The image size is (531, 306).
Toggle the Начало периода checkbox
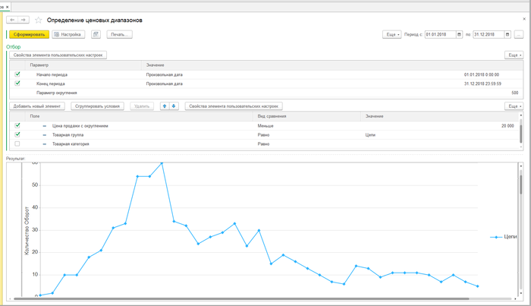pos(17,74)
